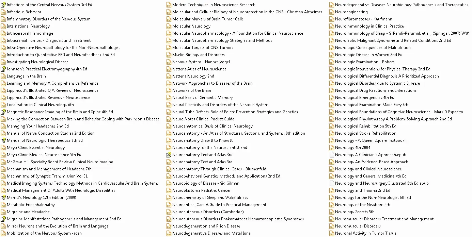This screenshot has height=237, width=472.
Task: Click blank file icon of Neurology A Clinician's Approach.epub
Action: click(x=332, y=155)
